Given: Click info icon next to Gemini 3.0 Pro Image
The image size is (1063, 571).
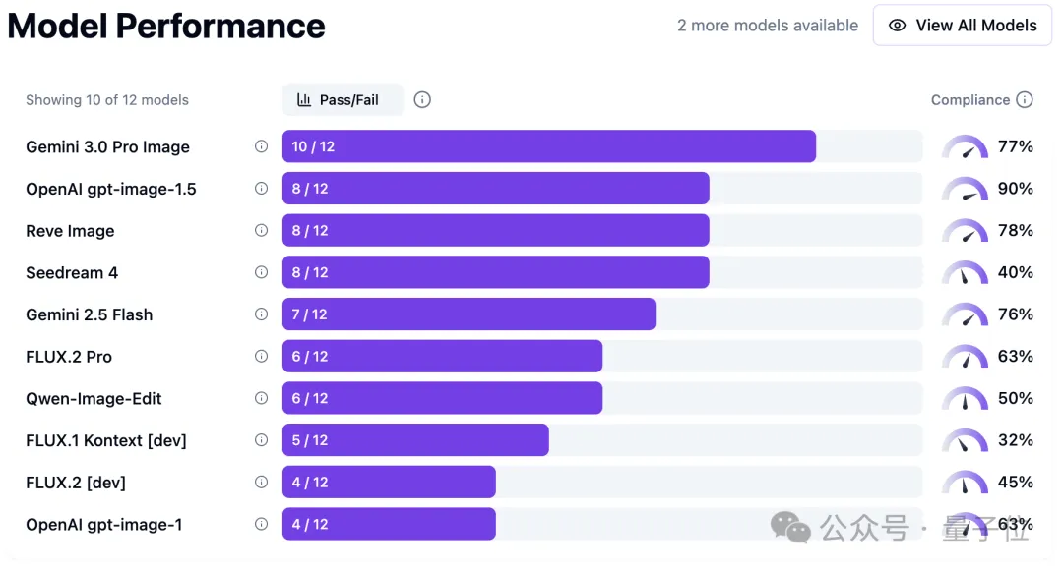Looking at the screenshot, I should tap(261, 146).
